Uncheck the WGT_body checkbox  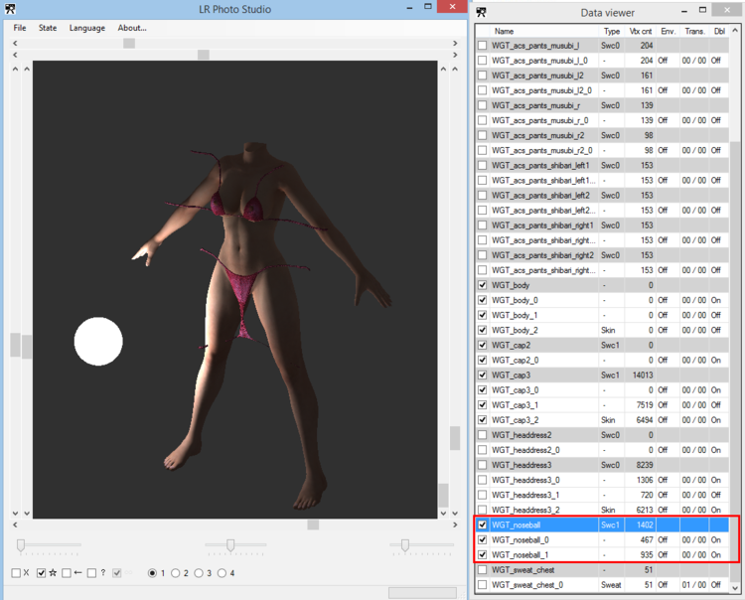482,285
